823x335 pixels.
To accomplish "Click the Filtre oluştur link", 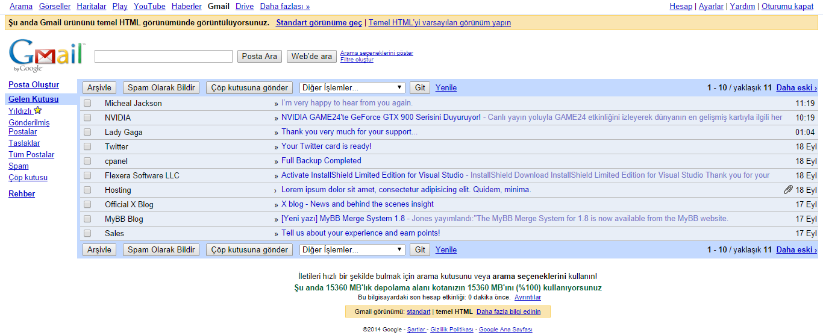I will [357, 60].
